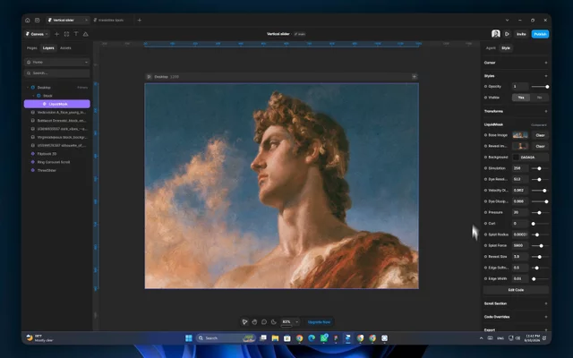Screen dimensions: 573x358
Task: Open a new tab with plus button
Action: [x=140, y=20]
